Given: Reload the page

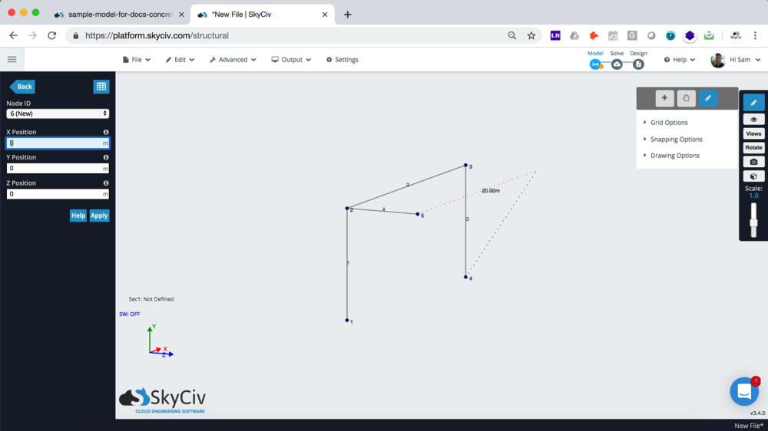Looking at the screenshot, I should pos(52,35).
